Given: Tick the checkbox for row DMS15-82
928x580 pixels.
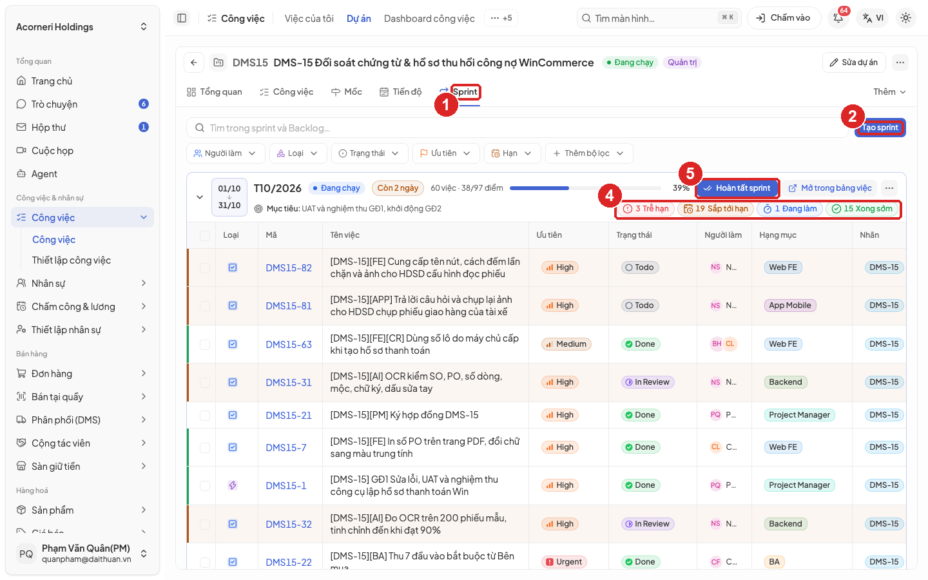Looking at the screenshot, I should (x=205, y=267).
